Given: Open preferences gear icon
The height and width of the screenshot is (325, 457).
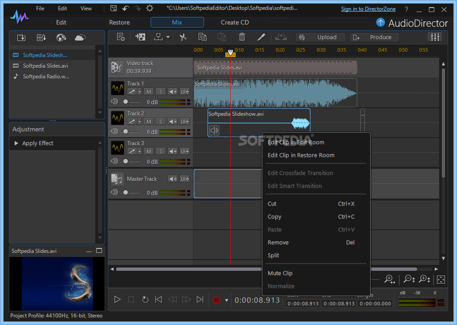Looking at the screenshot, I should coord(150,8).
